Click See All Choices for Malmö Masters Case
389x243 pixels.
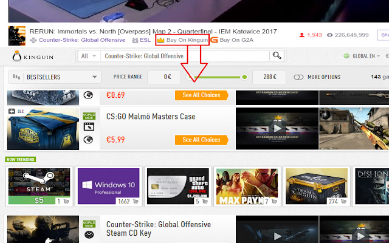pos(201,140)
